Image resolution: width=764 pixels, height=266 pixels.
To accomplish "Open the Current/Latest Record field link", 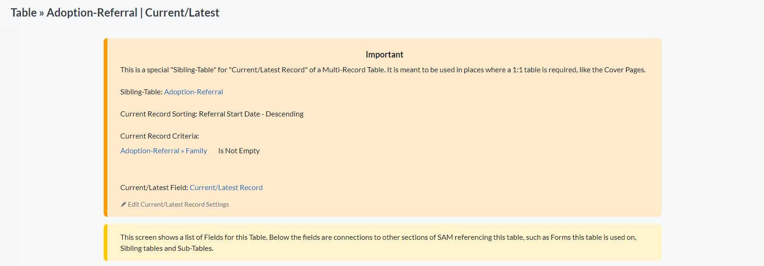I will [226, 187].
